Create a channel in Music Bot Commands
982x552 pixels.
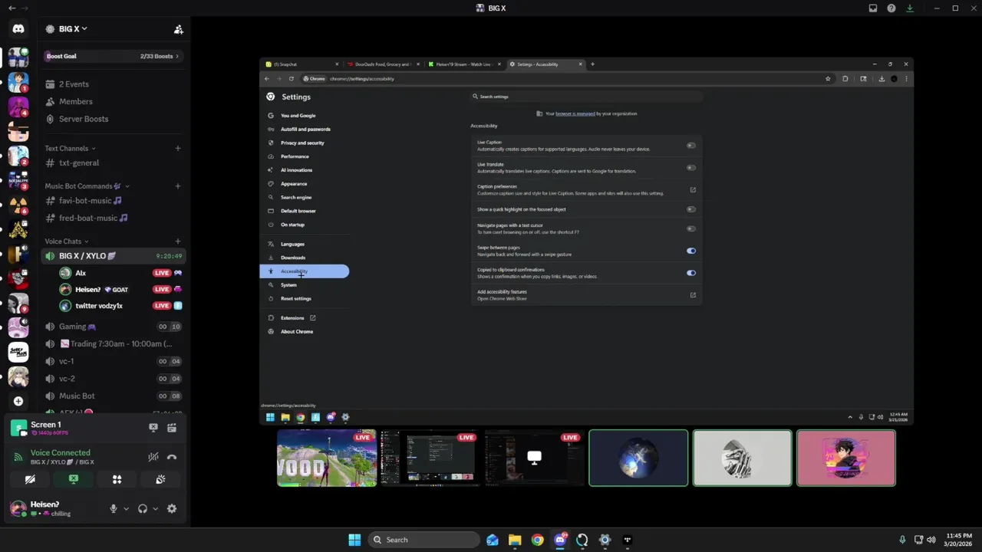tap(178, 186)
